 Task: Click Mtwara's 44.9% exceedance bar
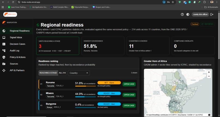[85, 97]
